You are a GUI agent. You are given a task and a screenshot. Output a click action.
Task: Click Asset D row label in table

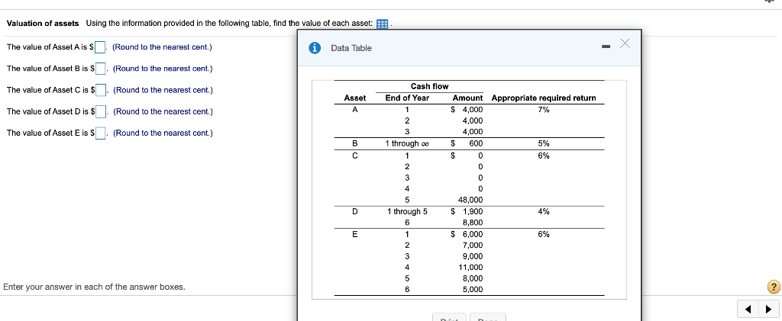coord(354,211)
